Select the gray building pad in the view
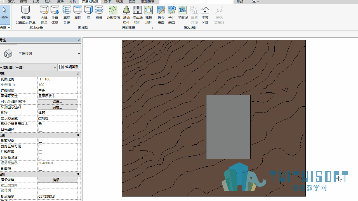Image resolution: width=358 pixels, height=201 pixels. click(228, 127)
